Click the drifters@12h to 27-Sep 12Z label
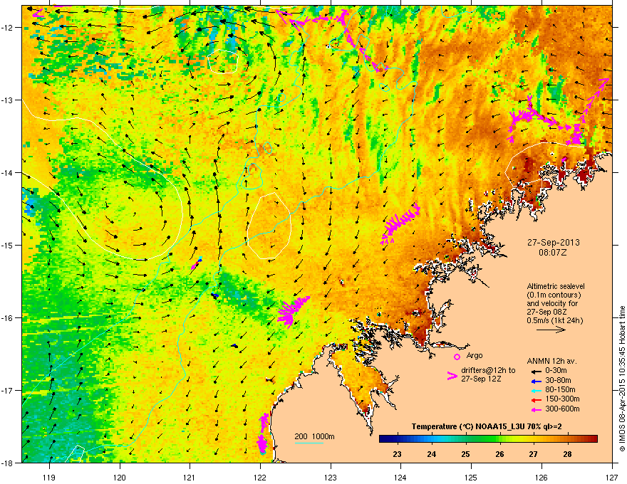 click(x=488, y=374)
